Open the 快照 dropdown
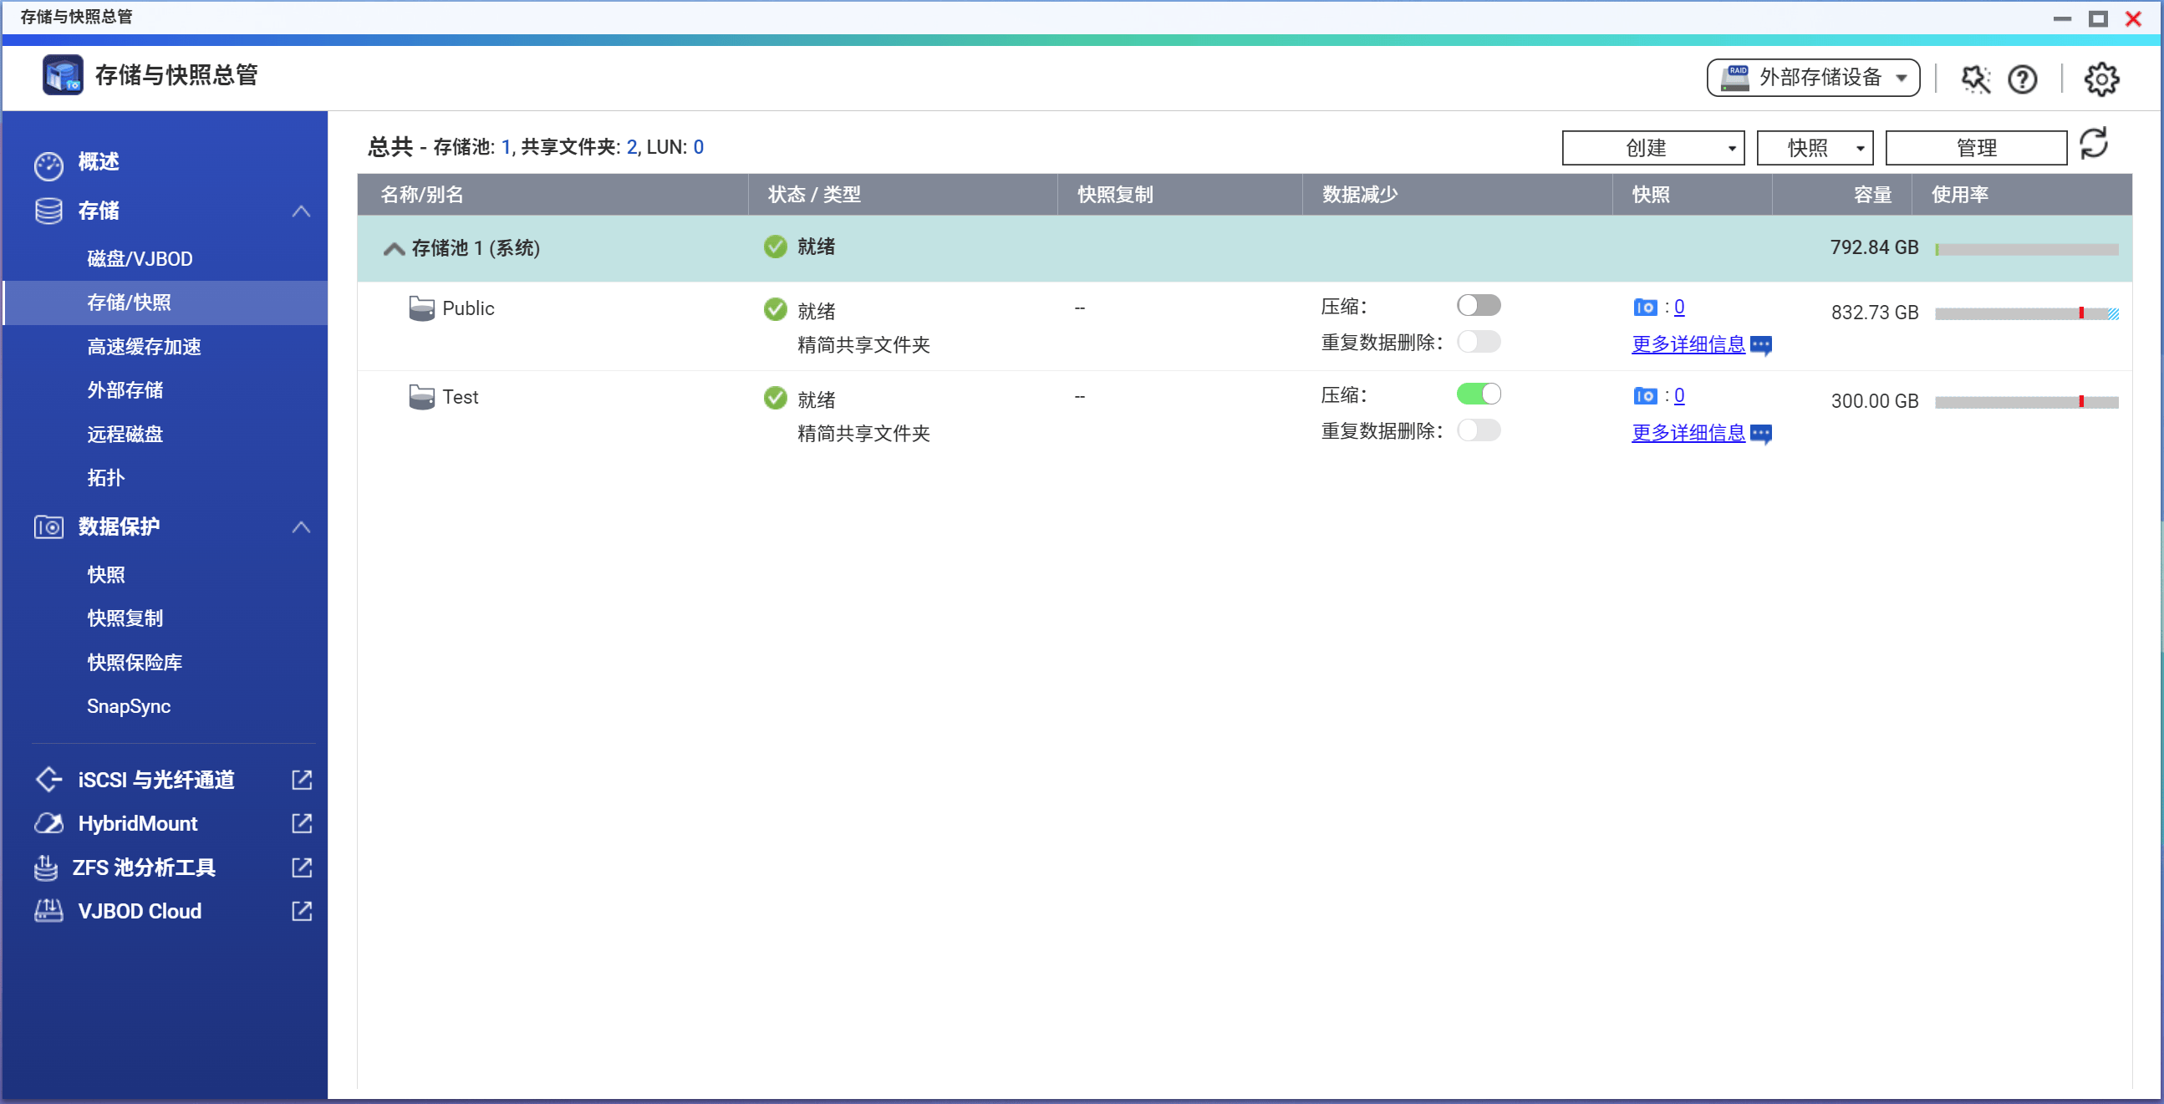This screenshot has width=2164, height=1104. 1815,147
